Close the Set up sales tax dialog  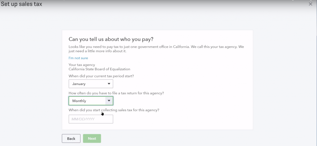pyautogui.click(x=310, y=4)
